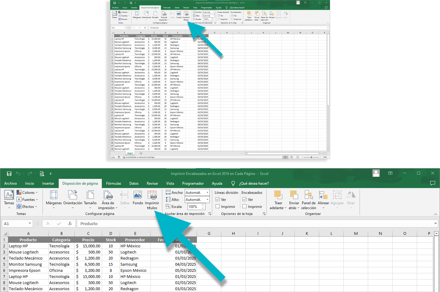Click Traer adelante button in enlarged lower ribbon

tap(278, 196)
